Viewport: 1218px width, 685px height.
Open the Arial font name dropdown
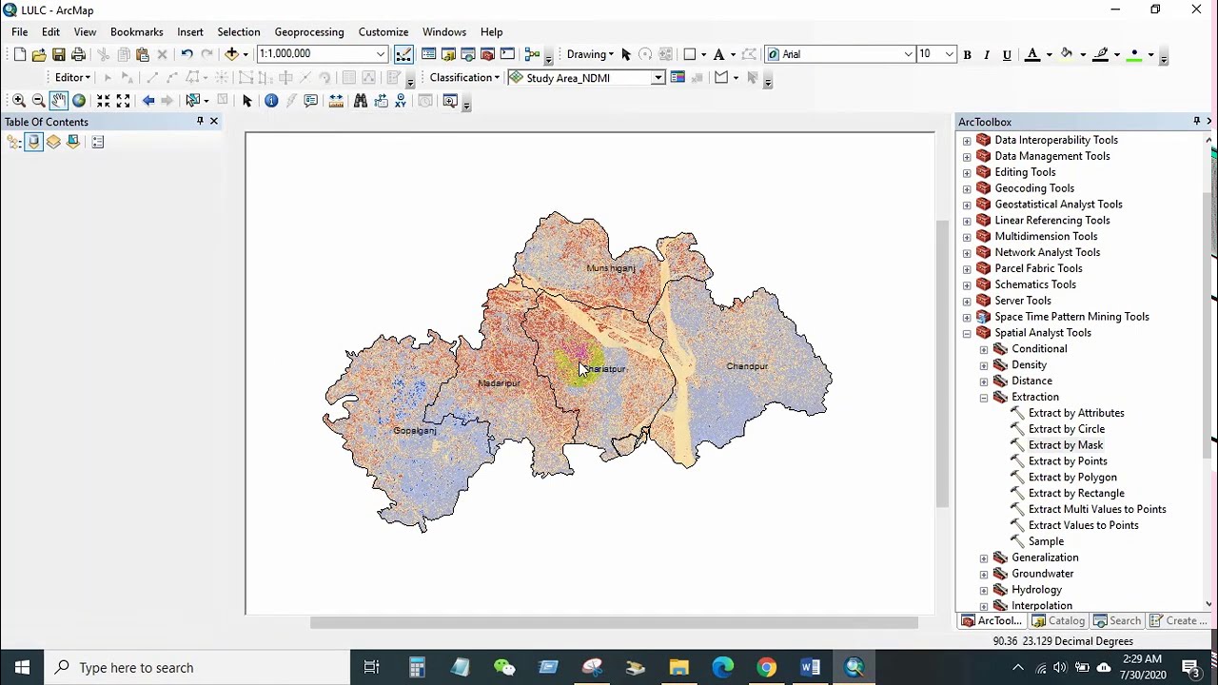tap(909, 54)
